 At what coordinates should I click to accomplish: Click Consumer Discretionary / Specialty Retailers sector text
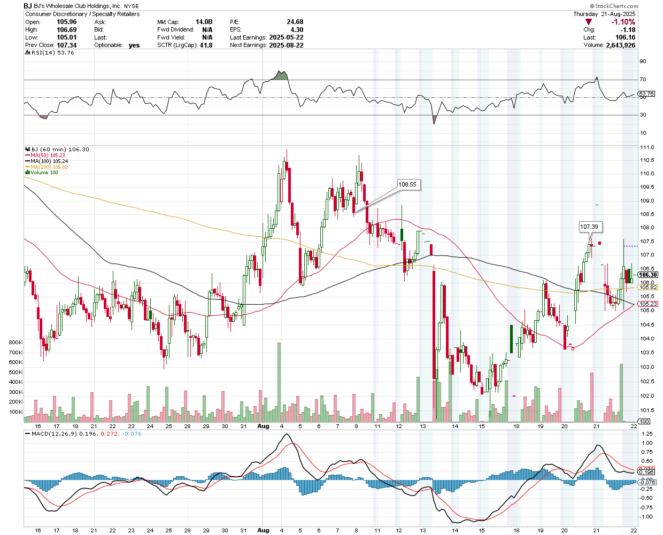pyautogui.click(x=82, y=14)
